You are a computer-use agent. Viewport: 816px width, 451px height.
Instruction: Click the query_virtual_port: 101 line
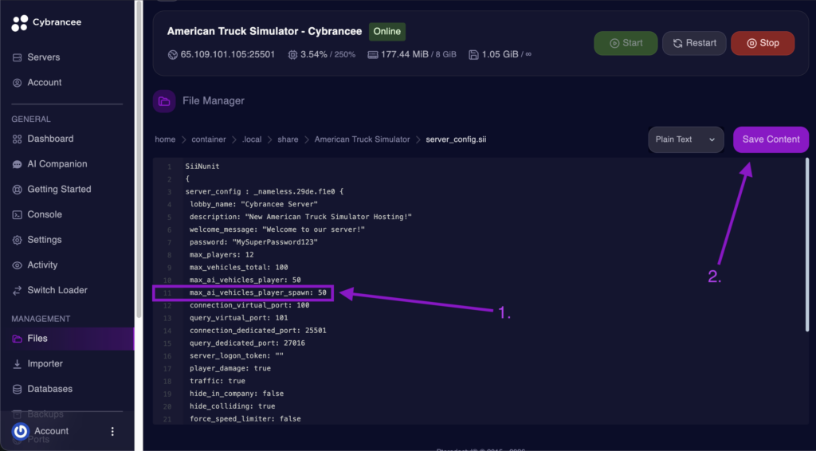[238, 318]
